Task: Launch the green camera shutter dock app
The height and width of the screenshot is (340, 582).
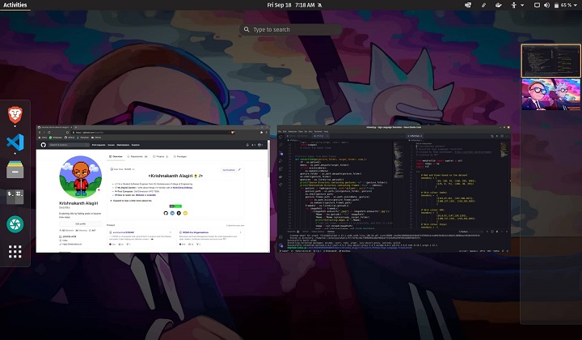Action: [15, 224]
